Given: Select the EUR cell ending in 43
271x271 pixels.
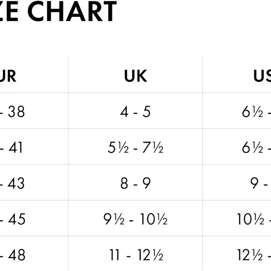Looking at the screenshot, I should pyautogui.click(x=13, y=183).
